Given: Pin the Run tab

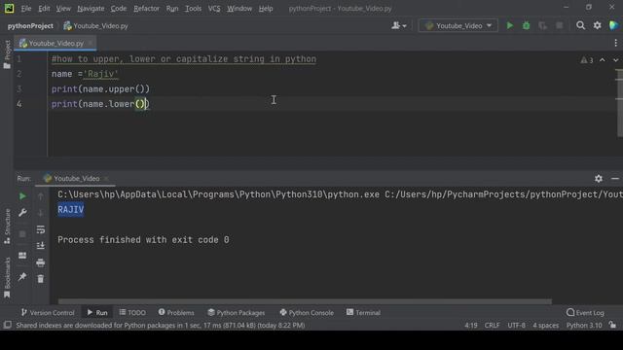Looking at the screenshot, I should (22, 276).
